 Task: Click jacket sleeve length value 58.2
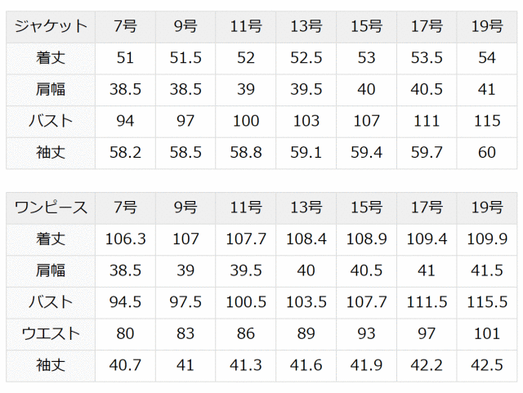[x=125, y=153]
